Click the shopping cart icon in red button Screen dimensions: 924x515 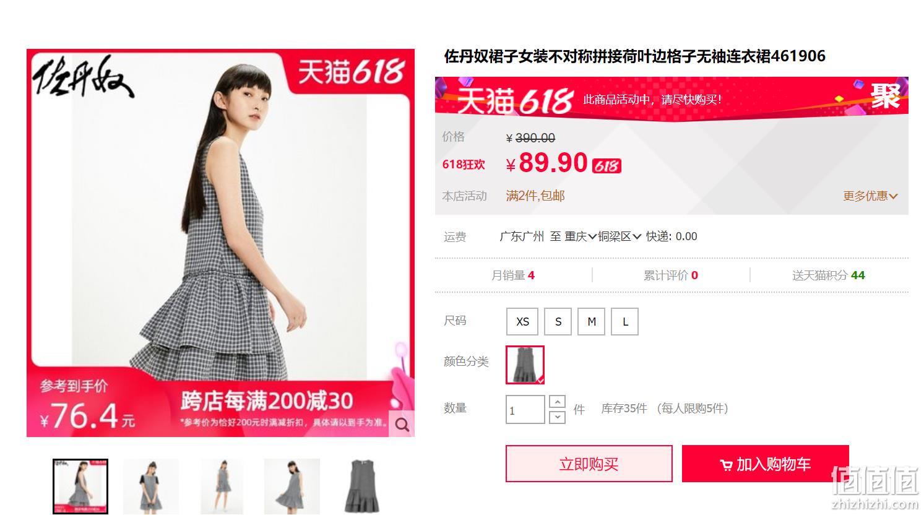pyautogui.click(x=726, y=465)
